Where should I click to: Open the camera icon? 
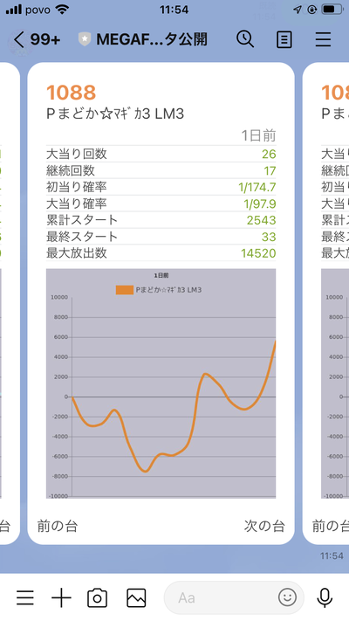click(98, 597)
